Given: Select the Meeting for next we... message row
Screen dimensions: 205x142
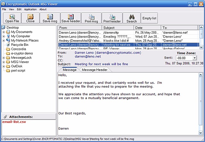Looking at the screenshot, I should point(128,45).
